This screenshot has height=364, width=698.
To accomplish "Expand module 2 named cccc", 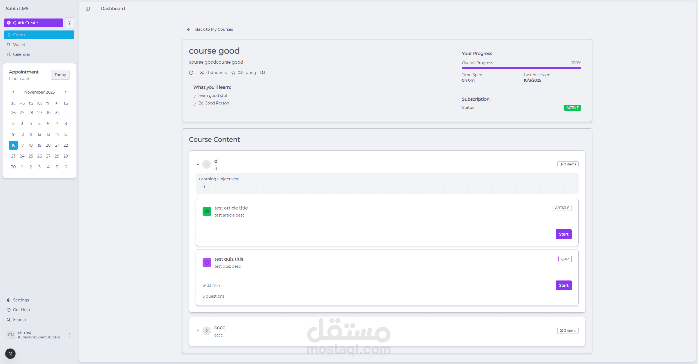I will 198,331.
